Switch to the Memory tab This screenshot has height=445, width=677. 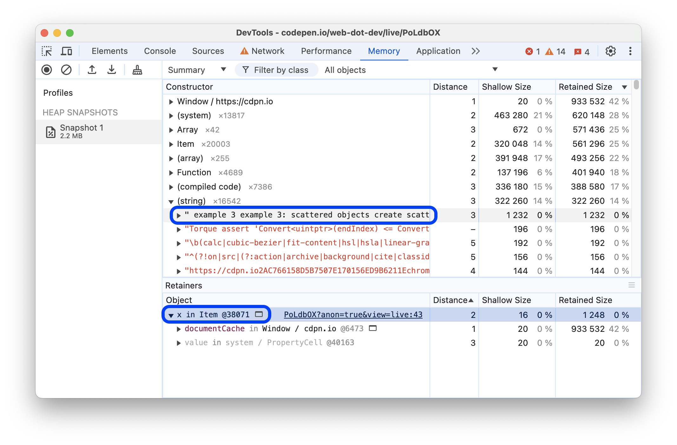point(384,51)
